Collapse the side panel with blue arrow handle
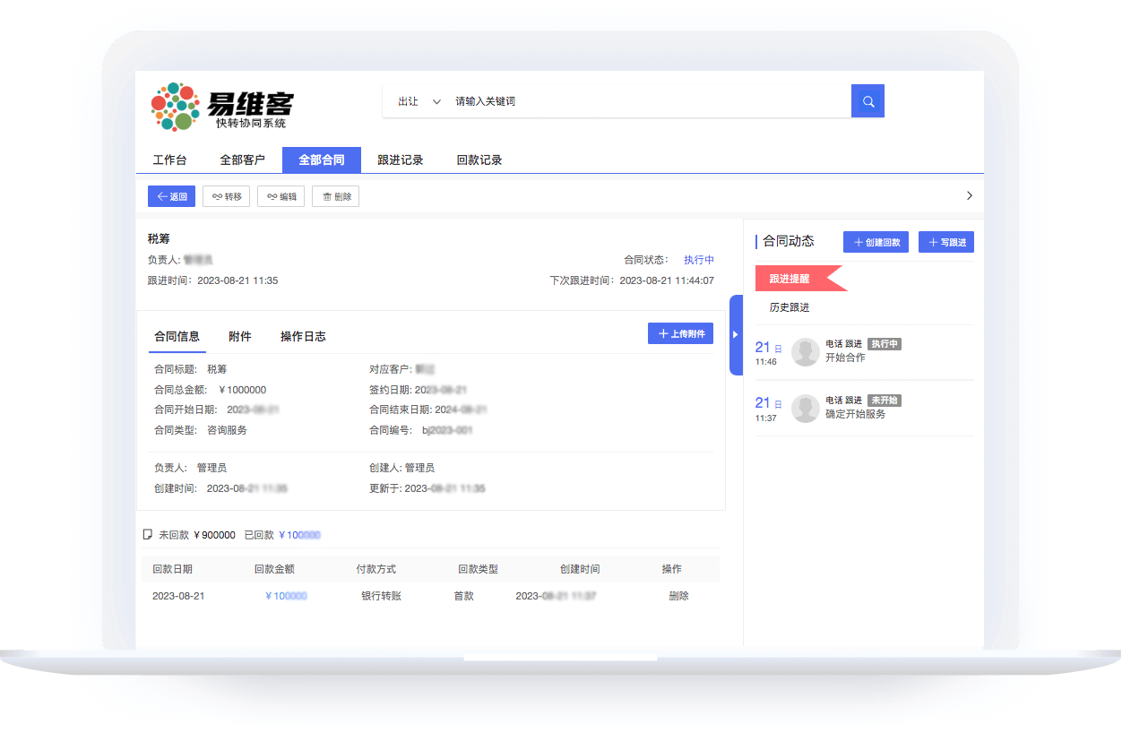This screenshot has height=733, width=1122. pos(736,334)
